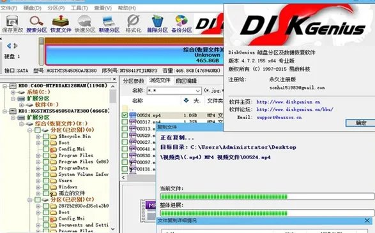The width and height of the screenshot is (375, 233).
Task: Select the Program Files (x86) folder
Action: point(84,162)
